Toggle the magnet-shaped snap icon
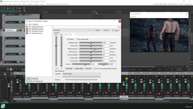193x109 pixels. pos(17,11)
